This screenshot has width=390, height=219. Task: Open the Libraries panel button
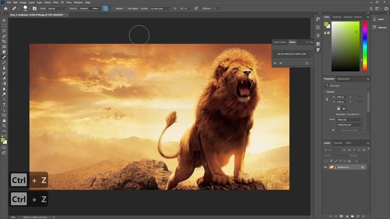coord(380,27)
